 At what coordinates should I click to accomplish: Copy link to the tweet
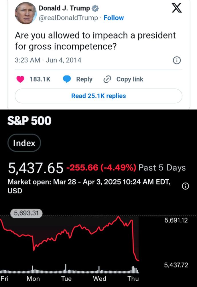[x=130, y=79]
